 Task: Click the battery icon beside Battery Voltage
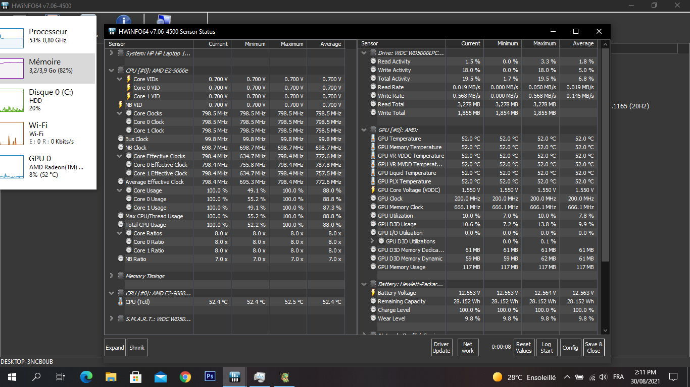tap(373, 292)
